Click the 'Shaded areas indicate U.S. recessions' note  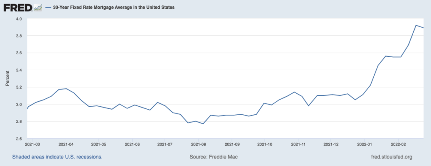pyautogui.click(x=57, y=157)
